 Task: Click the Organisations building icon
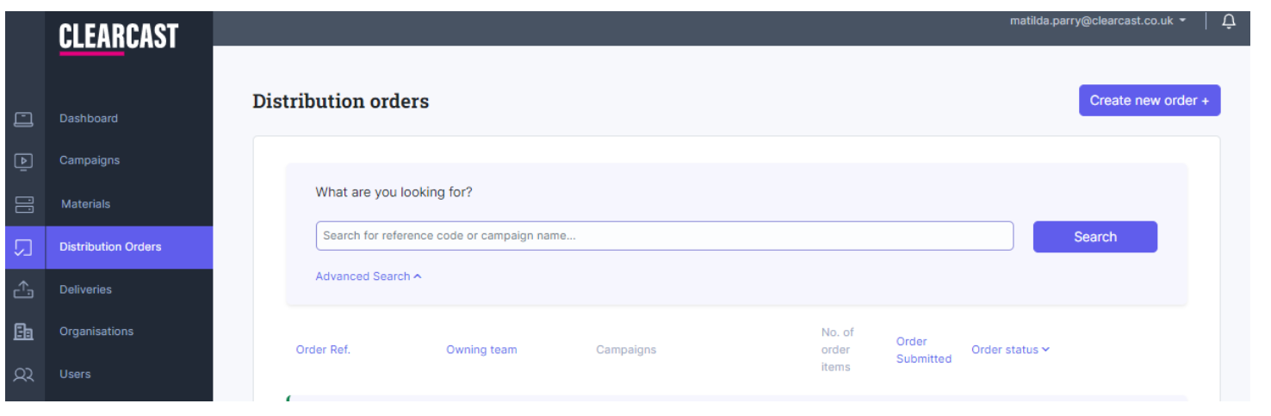coord(23,332)
